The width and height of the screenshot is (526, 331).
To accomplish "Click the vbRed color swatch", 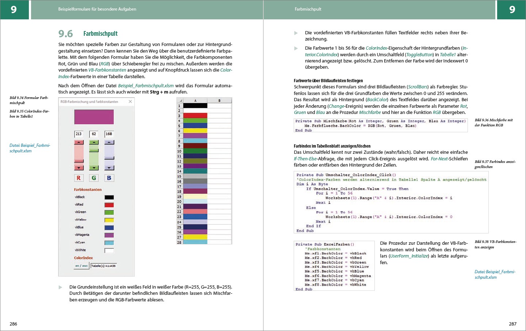I will [x=109, y=205].
